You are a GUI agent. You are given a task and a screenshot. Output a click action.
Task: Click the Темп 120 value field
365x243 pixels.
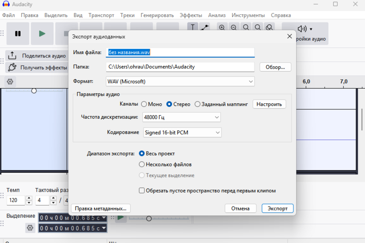16,200
